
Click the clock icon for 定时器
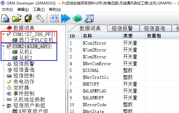(x=9, y=88)
